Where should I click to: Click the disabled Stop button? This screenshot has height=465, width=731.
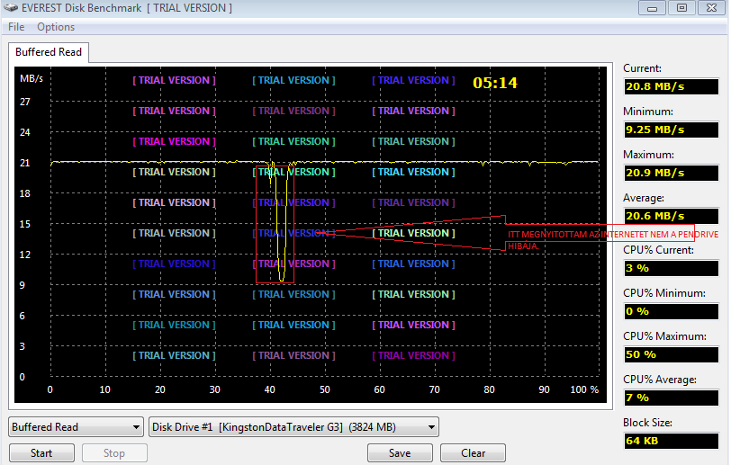114,453
